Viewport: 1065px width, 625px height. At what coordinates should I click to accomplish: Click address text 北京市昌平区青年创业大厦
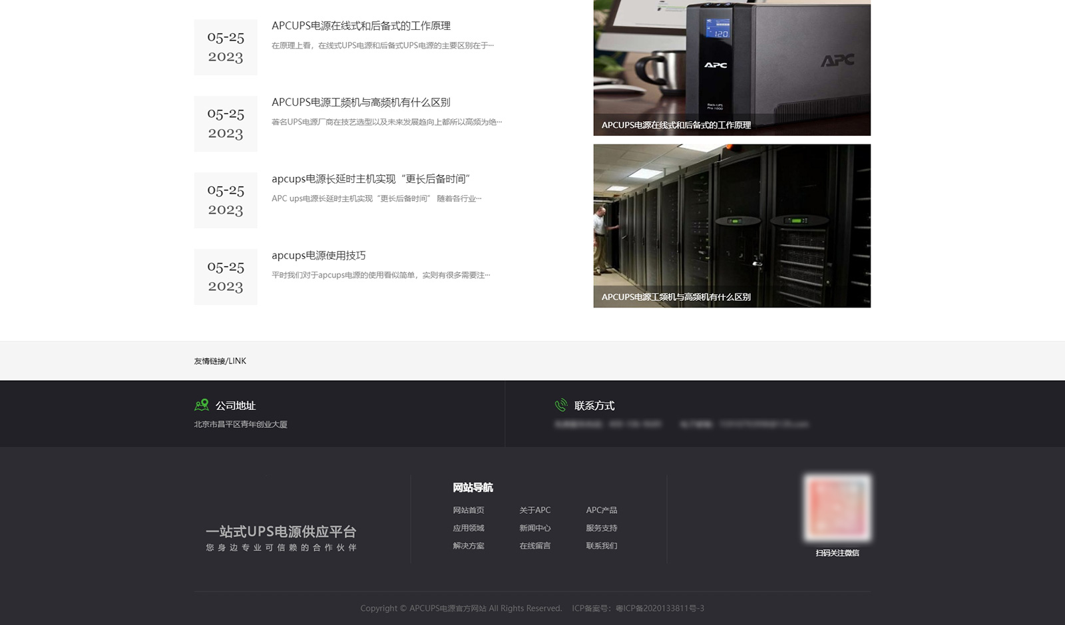240,425
